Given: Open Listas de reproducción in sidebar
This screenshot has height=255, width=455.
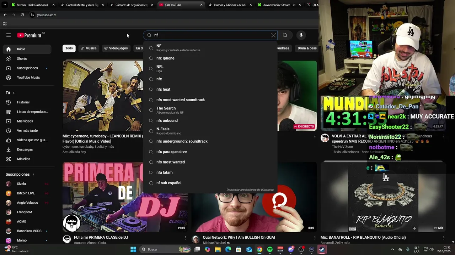Looking at the screenshot, I should tap(27, 112).
